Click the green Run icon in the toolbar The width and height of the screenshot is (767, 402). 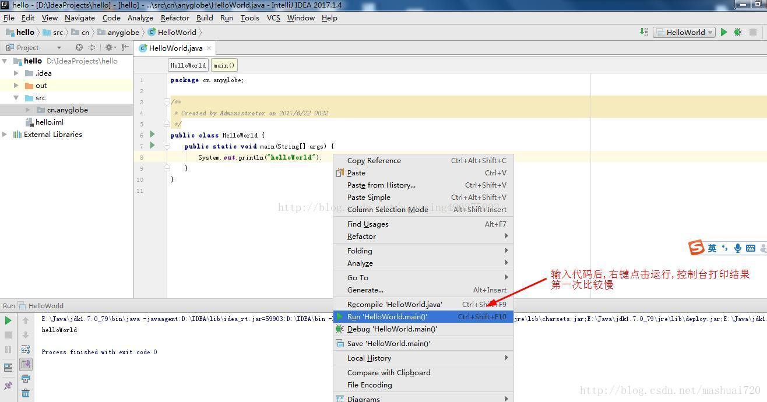pos(723,32)
